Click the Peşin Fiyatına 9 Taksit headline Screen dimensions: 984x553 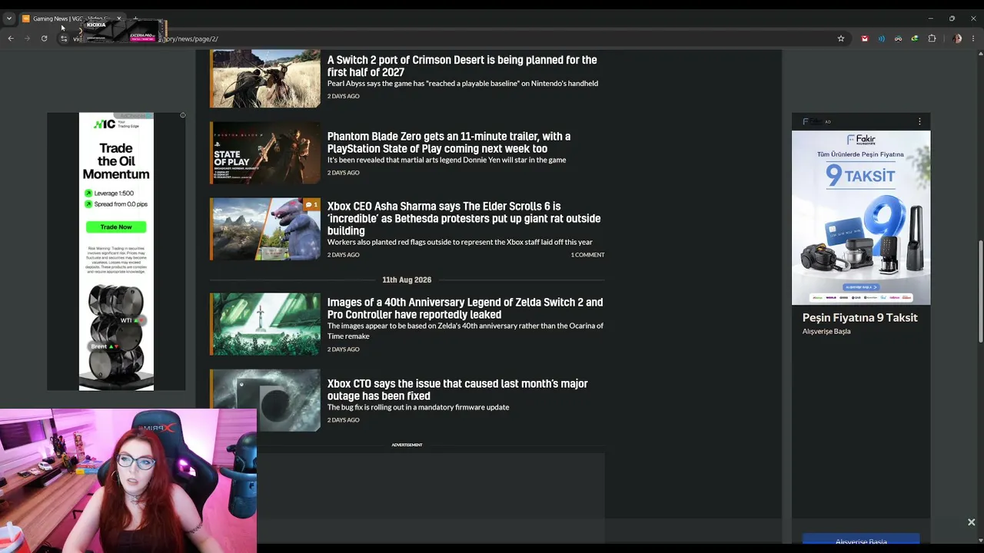click(860, 317)
